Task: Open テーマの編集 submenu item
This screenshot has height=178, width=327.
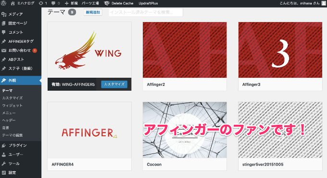Action: tap(13, 135)
